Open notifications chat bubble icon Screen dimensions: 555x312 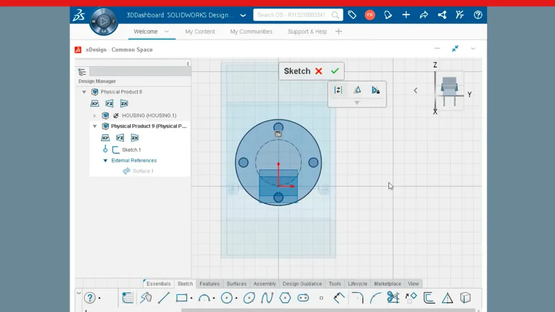[388, 15]
